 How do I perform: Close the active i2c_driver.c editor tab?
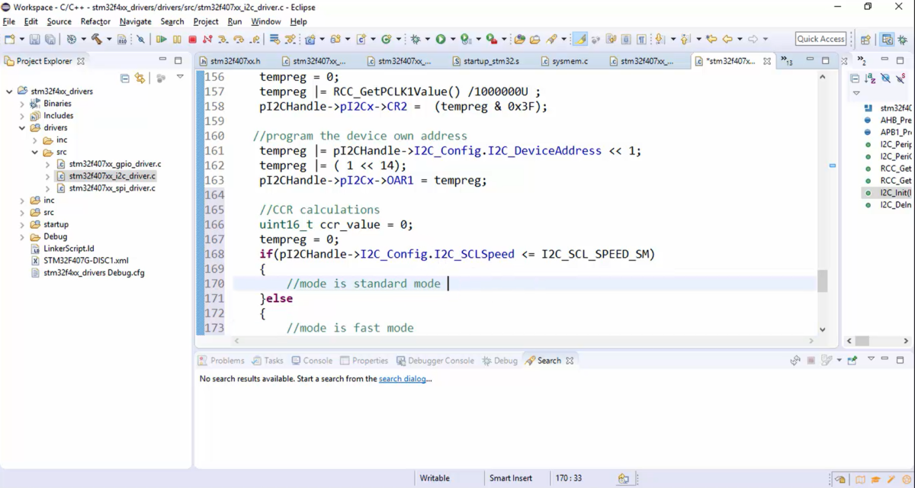point(767,61)
